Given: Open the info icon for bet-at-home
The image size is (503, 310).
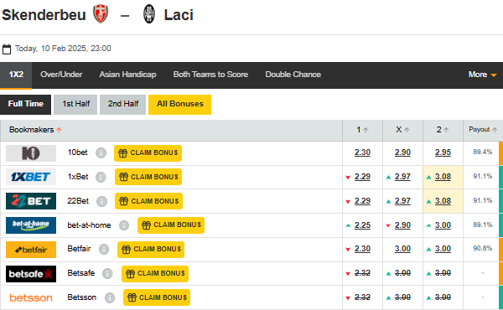Looking at the screenshot, I should coord(124,225).
